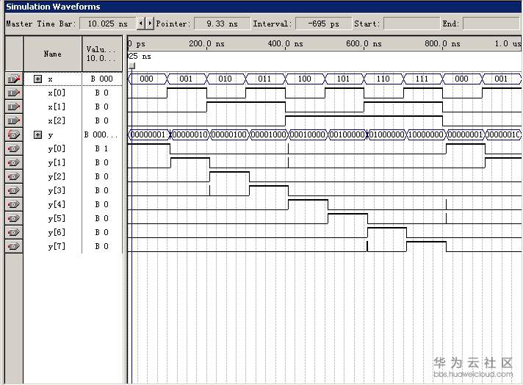Select the time bar handle marker
Viewport: 523px width, 385px height.
coord(132,65)
